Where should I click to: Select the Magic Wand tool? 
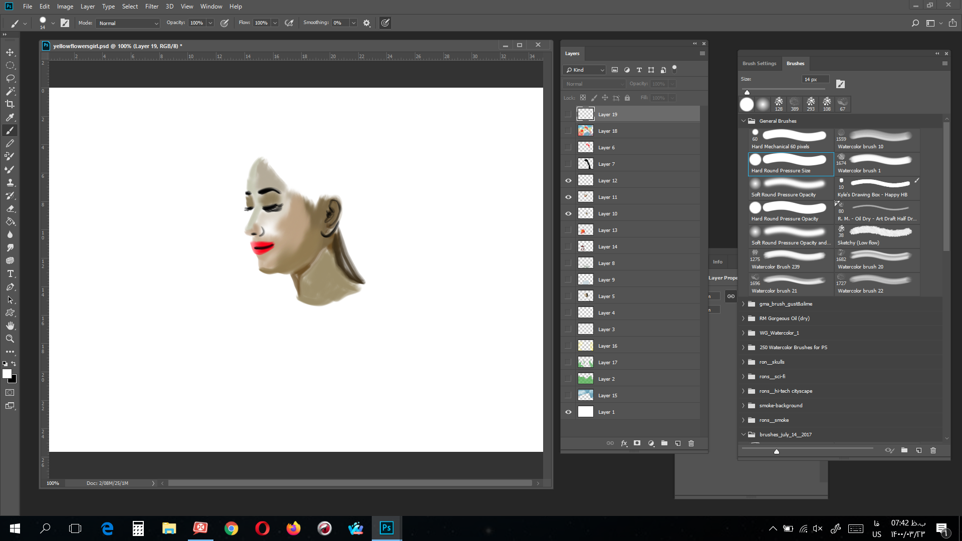[10, 92]
